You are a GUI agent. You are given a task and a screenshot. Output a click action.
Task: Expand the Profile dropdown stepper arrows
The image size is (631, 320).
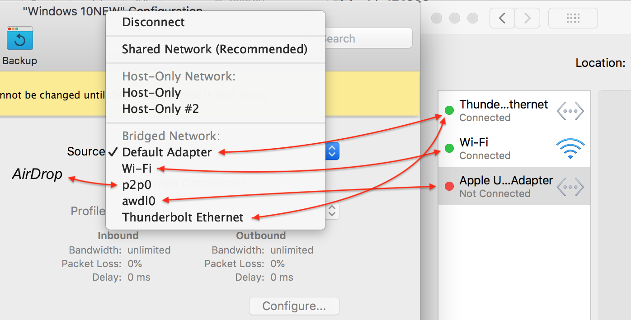coord(332,210)
